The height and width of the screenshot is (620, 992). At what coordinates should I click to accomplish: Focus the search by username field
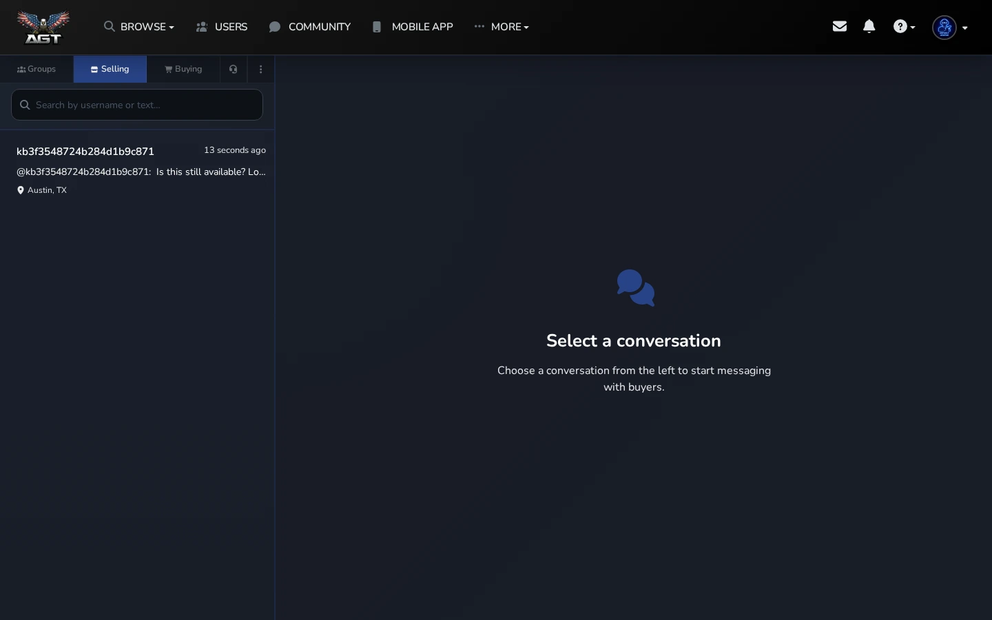tap(137, 105)
